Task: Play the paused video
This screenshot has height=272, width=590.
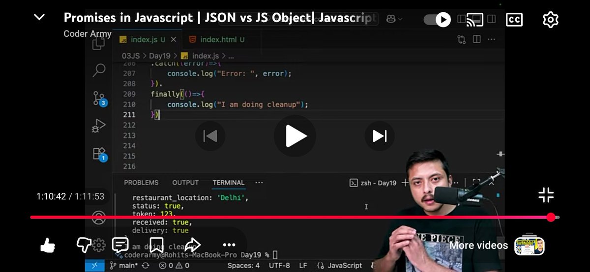Action: (x=295, y=136)
